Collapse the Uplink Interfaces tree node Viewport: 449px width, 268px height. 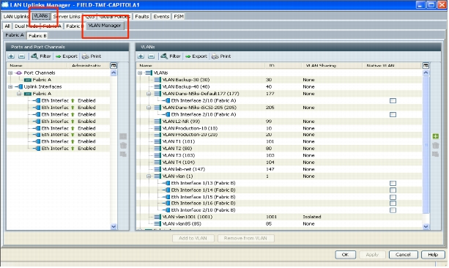pos(10,86)
